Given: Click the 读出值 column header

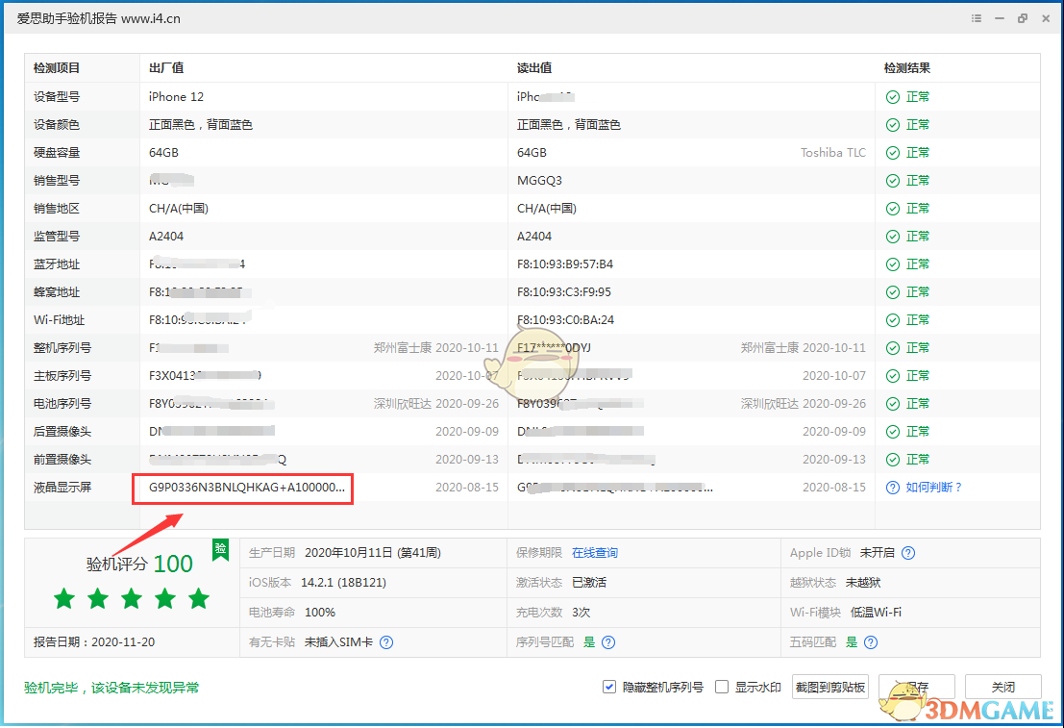Looking at the screenshot, I should pos(533,68).
